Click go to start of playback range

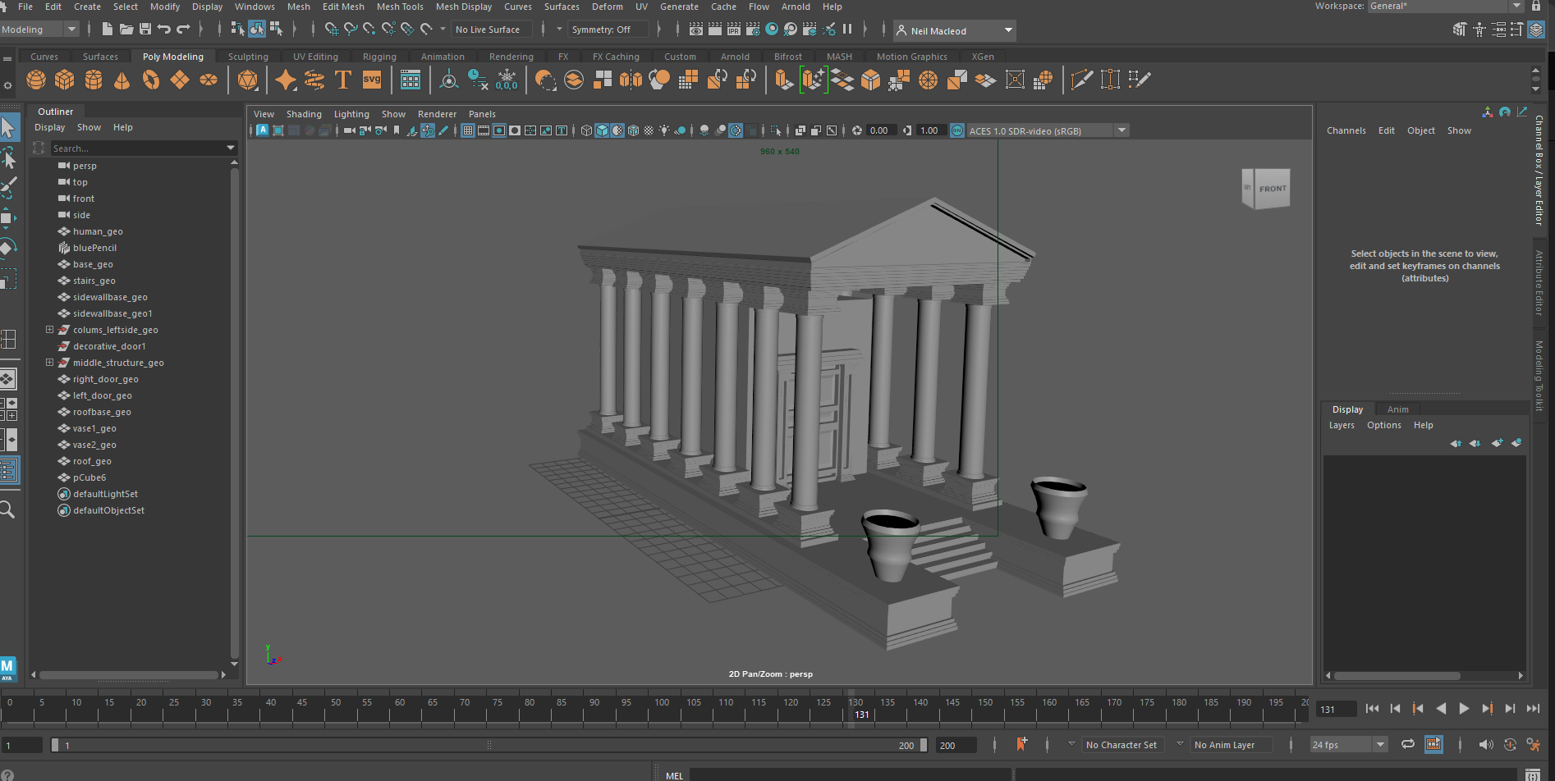click(x=1372, y=709)
